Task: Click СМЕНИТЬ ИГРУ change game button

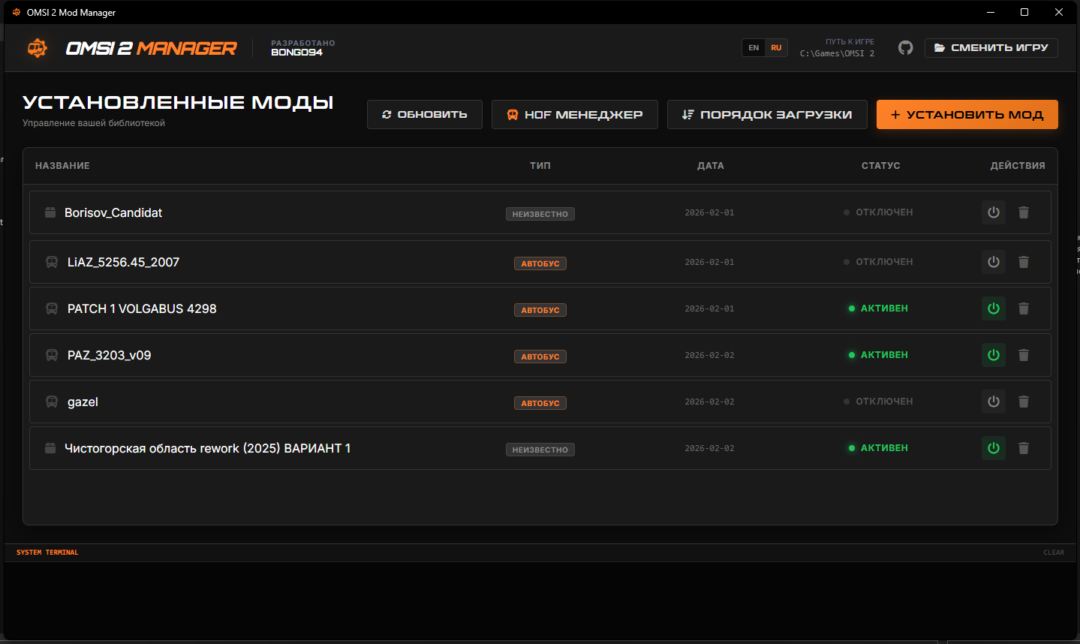Action: tap(991, 48)
